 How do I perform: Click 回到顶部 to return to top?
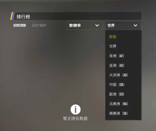click(20, 25)
